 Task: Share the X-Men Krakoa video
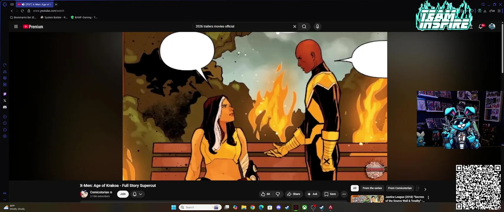294,194
